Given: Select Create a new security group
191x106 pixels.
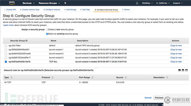Looking at the screenshot, I should 47,29.
